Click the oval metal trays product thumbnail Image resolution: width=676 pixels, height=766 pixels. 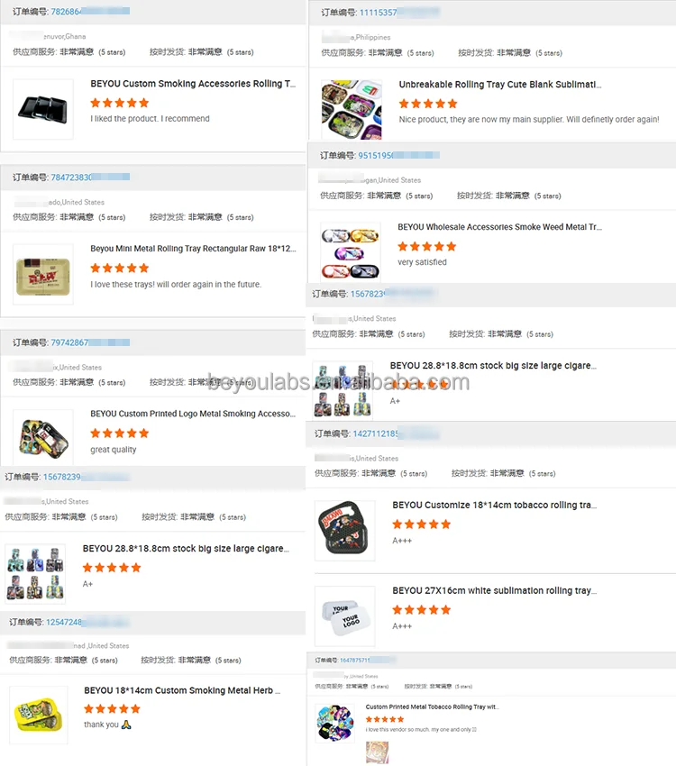coord(351,252)
